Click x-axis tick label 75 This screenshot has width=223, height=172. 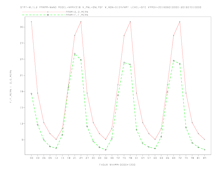point(186,158)
